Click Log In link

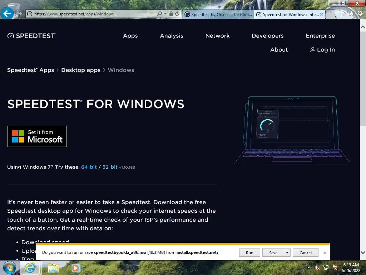coord(322,49)
